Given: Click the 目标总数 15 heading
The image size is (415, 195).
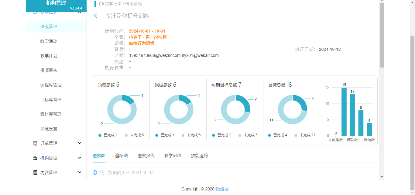Looking at the screenshot, I should coord(280,85).
